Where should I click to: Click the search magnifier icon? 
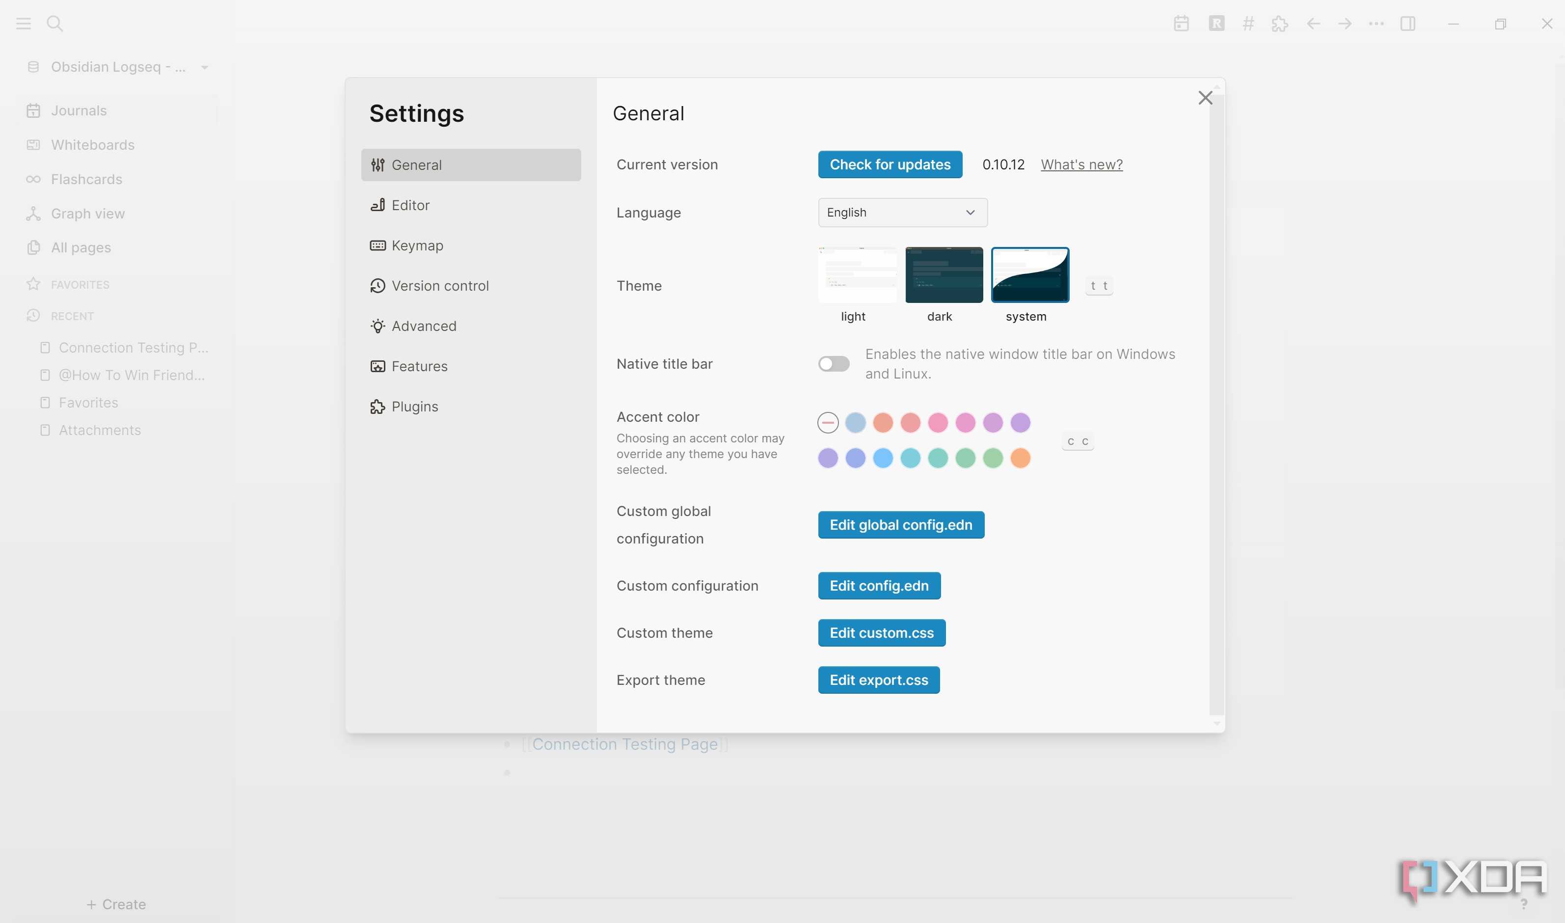click(x=54, y=24)
